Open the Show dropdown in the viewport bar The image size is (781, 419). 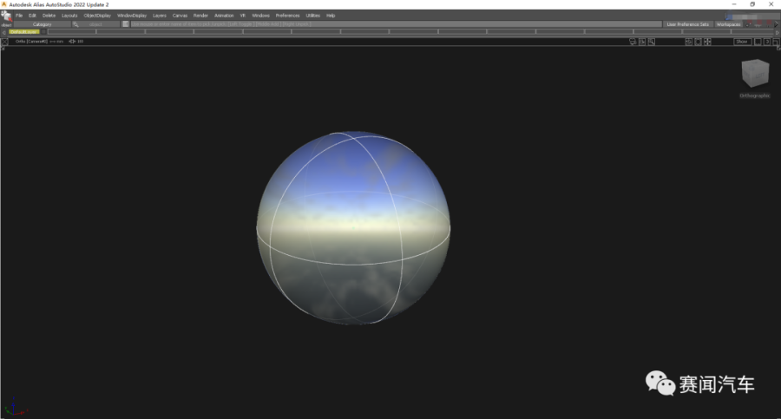pyautogui.click(x=742, y=41)
